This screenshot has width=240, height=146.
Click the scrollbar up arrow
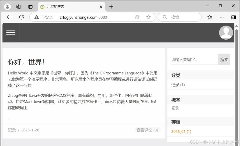coord(236,26)
